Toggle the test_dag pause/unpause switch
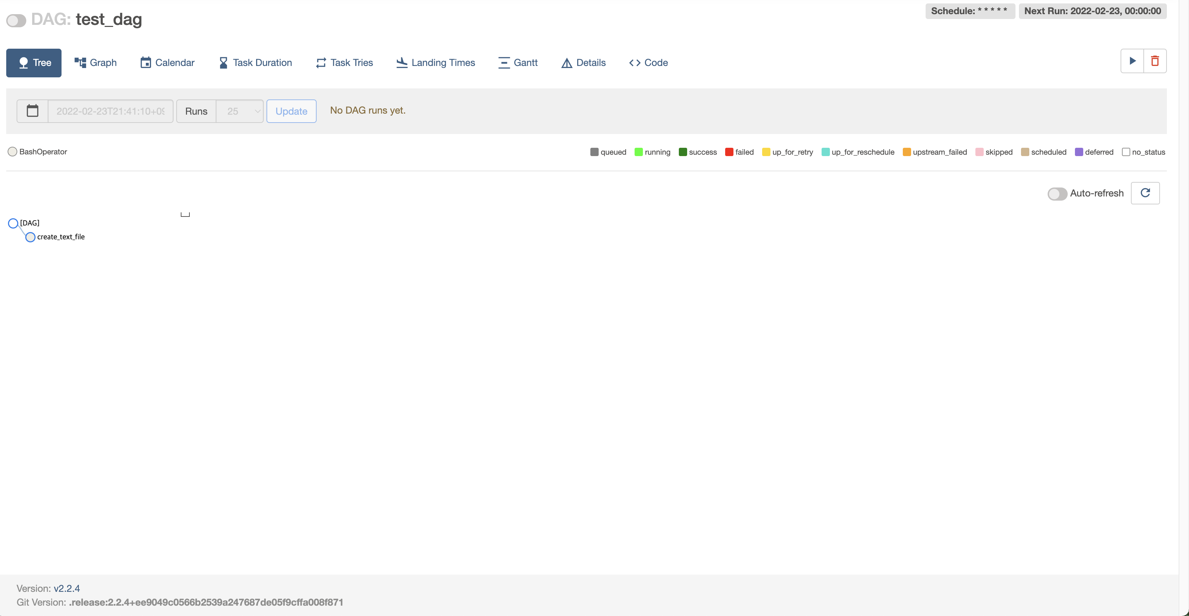1189x616 pixels. tap(16, 21)
